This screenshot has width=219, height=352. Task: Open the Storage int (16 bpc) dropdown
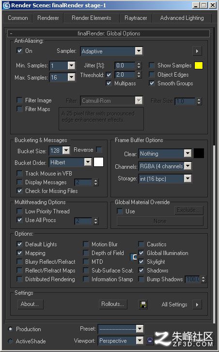tap(165, 179)
